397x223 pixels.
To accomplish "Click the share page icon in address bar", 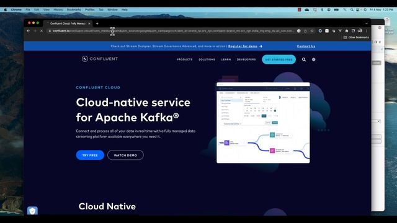I will tap(305, 31).
